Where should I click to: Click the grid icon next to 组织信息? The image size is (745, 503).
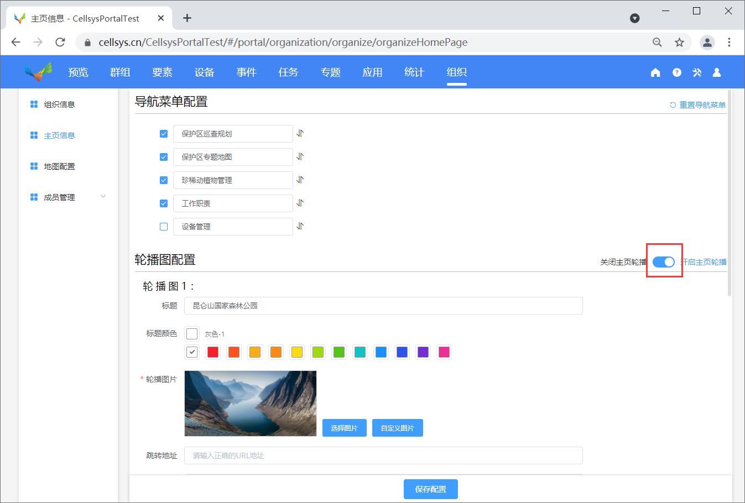tap(34, 104)
